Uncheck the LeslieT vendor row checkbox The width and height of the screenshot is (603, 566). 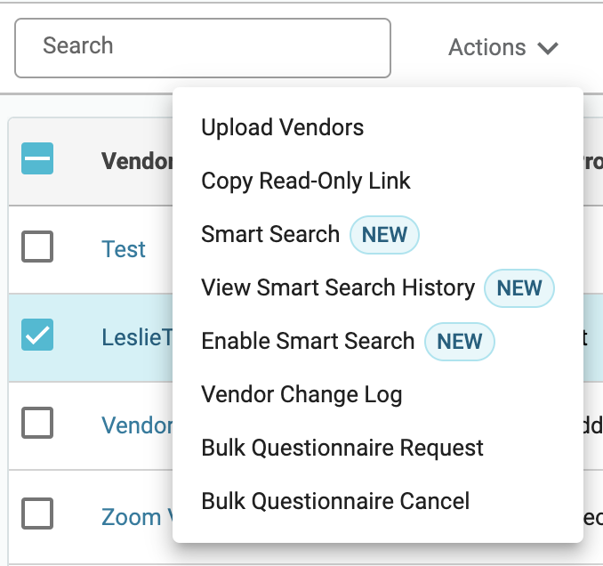tap(37, 335)
